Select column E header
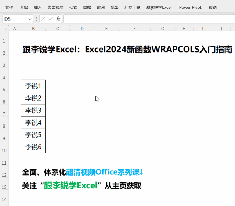 point(106,28)
